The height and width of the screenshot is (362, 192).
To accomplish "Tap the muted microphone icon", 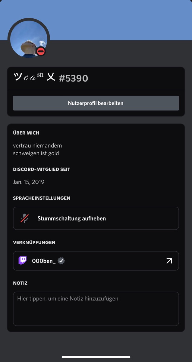I will (24, 218).
